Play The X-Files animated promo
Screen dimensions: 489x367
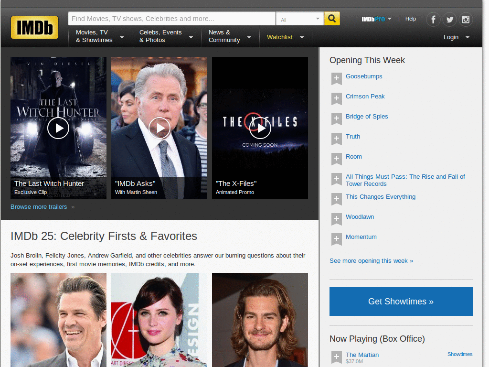(x=260, y=128)
